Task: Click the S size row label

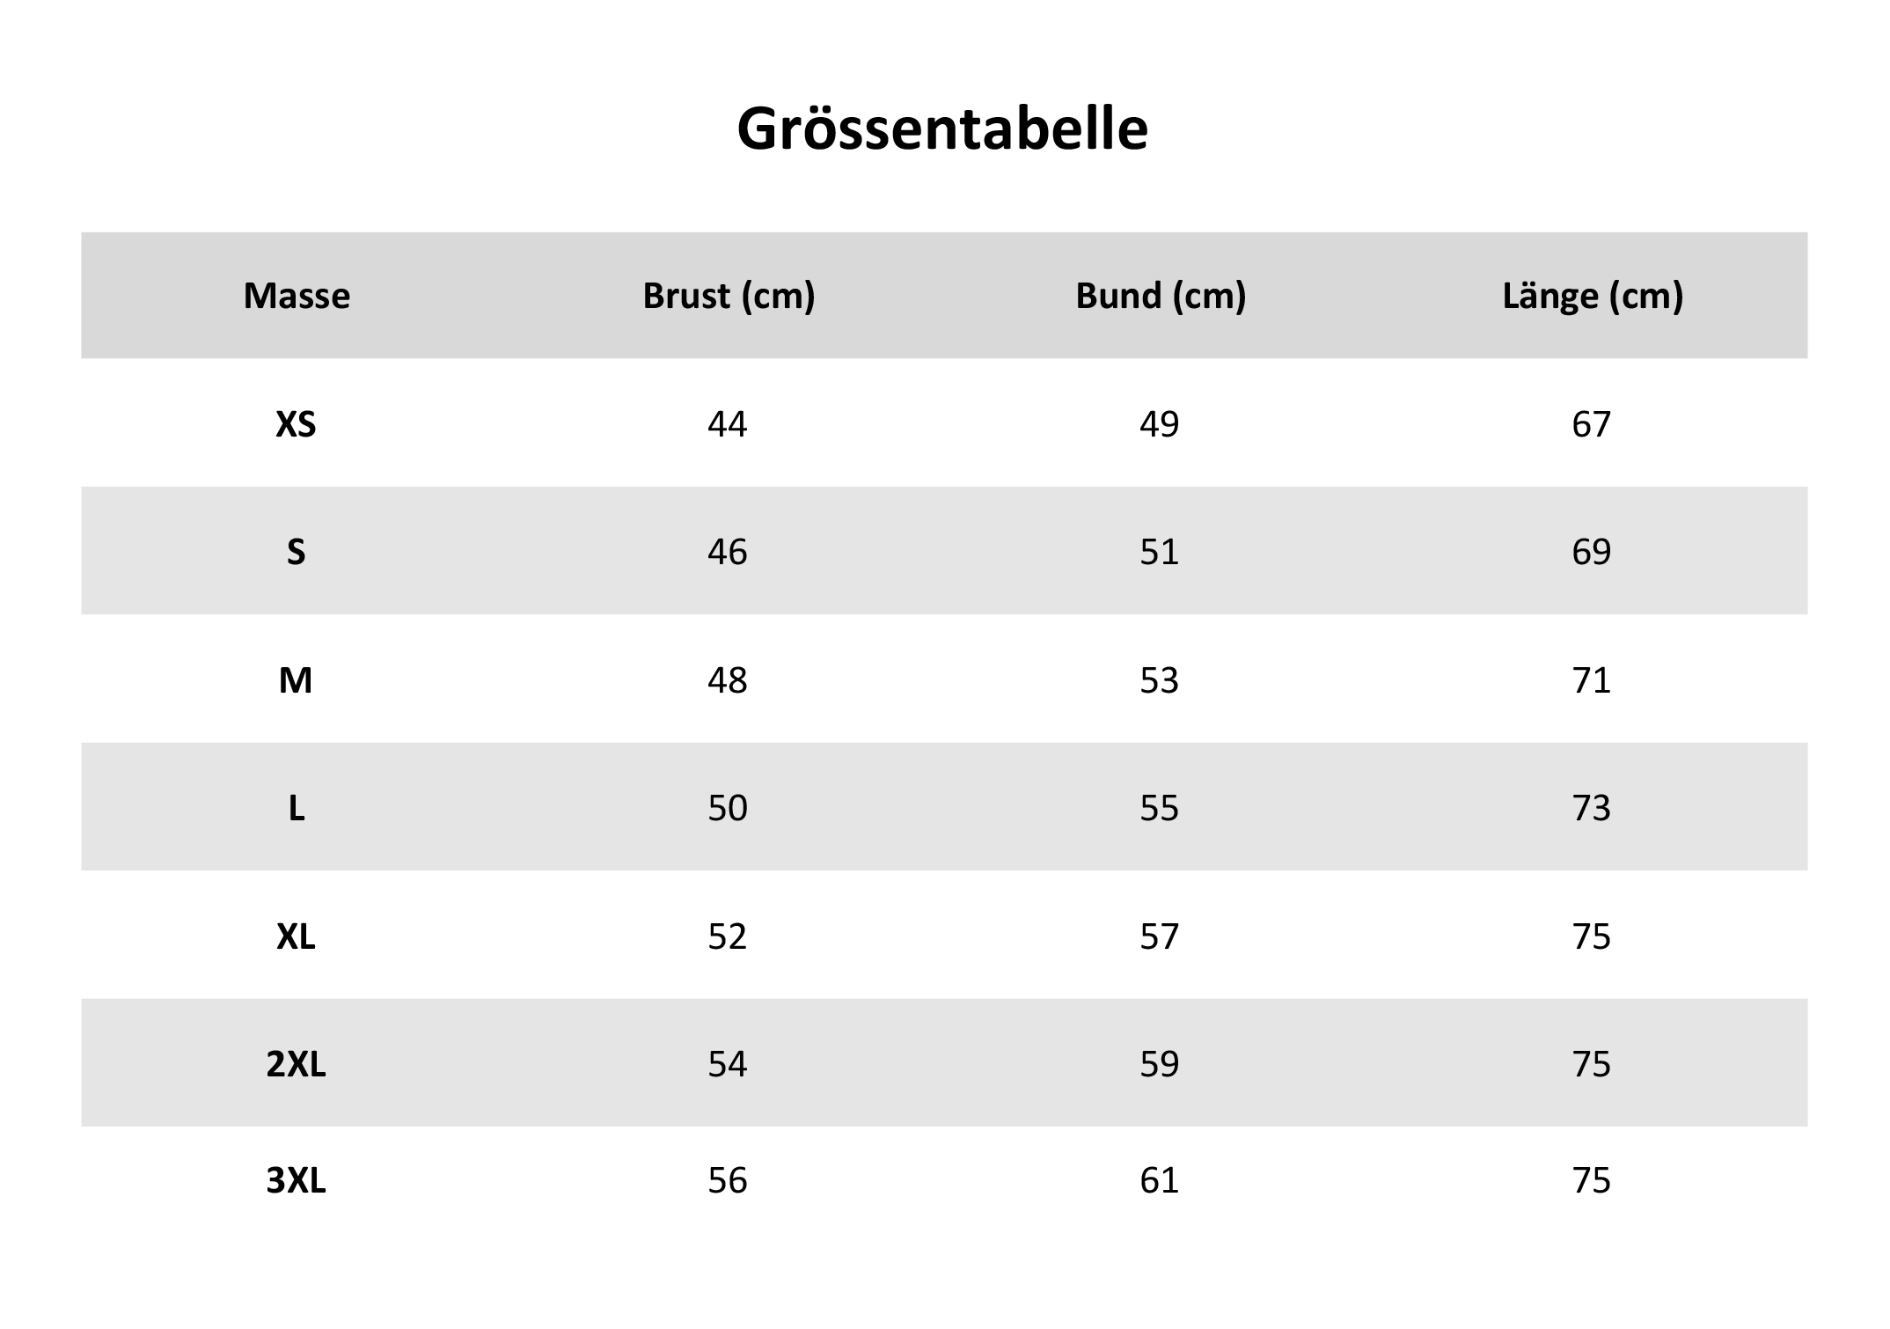Action: point(297,552)
